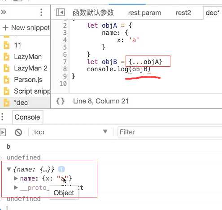The height and width of the screenshot is (210, 222).
Task: Select the dec* editor tab
Action: [x=213, y=13]
